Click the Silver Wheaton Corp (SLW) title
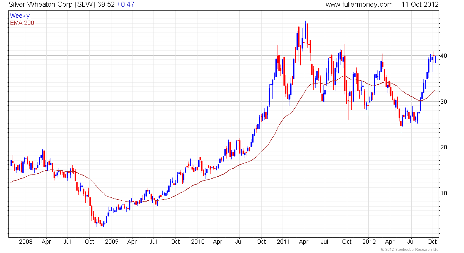The image size is (464, 253). [x=52, y=5]
